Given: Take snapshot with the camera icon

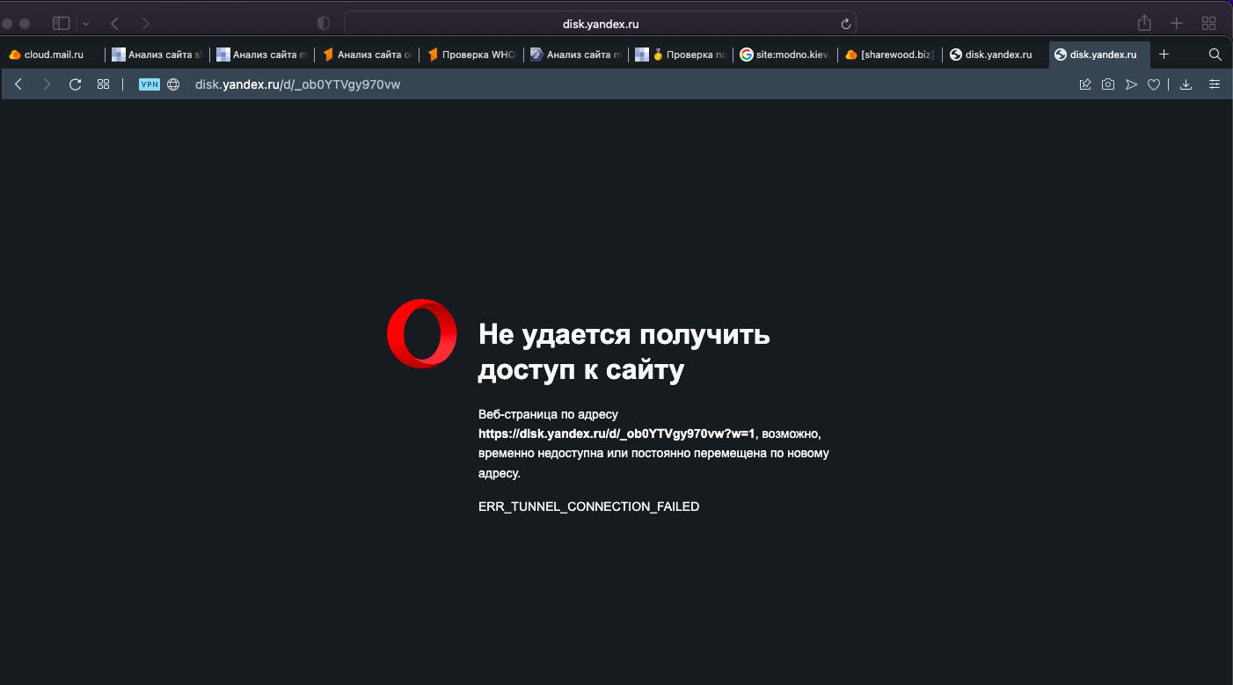Looking at the screenshot, I should tap(1108, 84).
